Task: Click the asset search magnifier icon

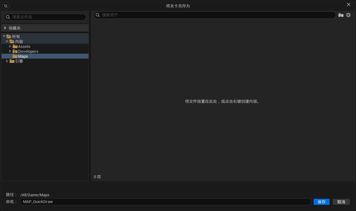Action: (98, 15)
